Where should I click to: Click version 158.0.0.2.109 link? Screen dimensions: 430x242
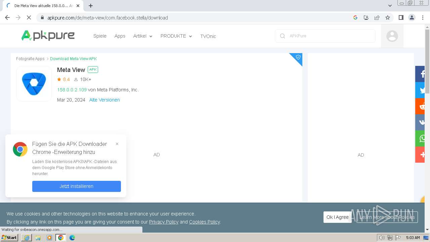[72, 90]
